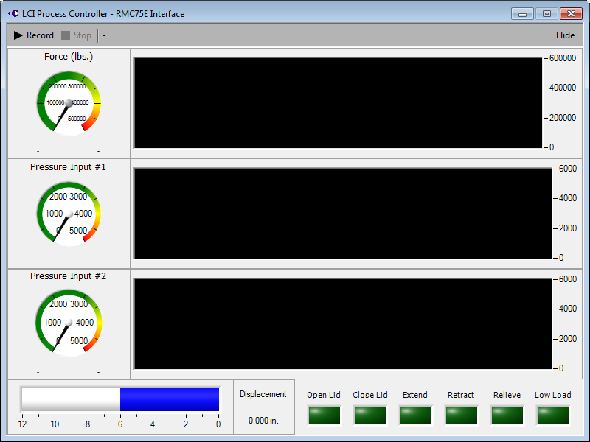Maximize the LCI Process Controller window
The image size is (590, 442).
pos(546,14)
